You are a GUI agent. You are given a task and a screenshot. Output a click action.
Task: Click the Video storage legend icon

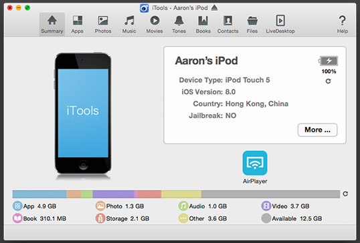tap(266, 206)
